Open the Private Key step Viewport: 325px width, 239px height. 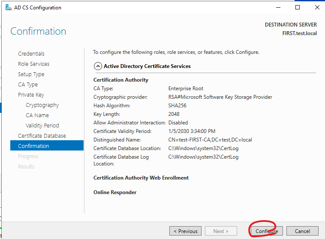point(31,94)
